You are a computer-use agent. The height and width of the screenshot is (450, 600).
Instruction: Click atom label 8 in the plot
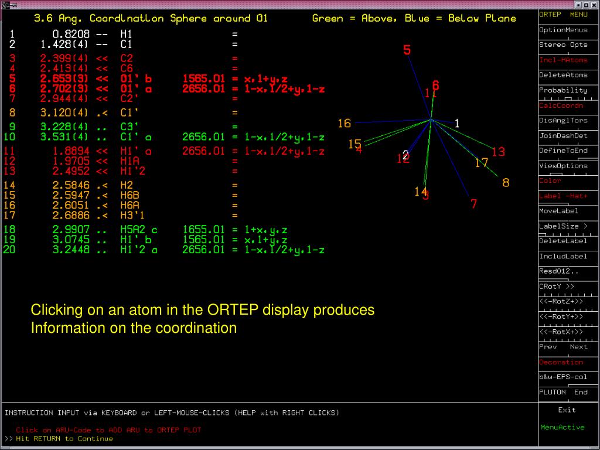506,183
